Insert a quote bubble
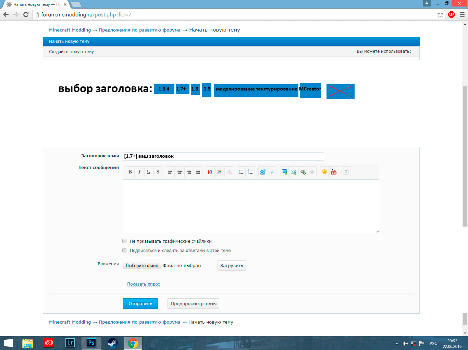This screenshot has height=350, width=468. click(x=272, y=172)
